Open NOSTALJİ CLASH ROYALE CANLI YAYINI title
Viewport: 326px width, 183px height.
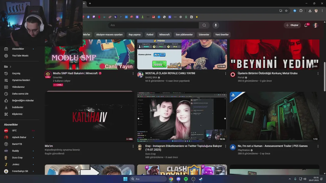(x=170, y=73)
